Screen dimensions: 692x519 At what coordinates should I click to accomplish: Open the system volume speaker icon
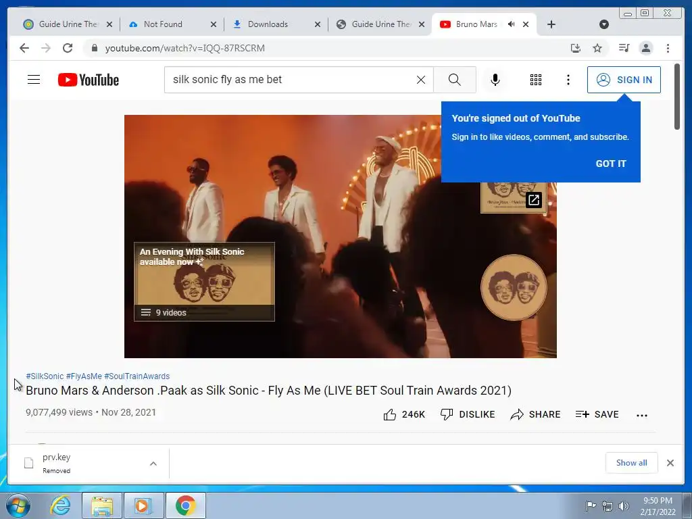point(624,506)
